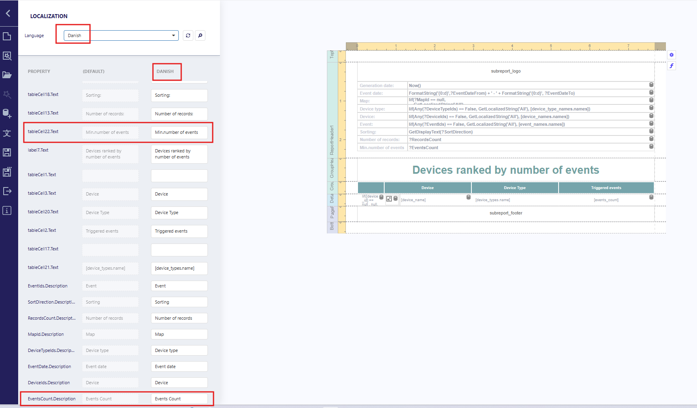Select the 'Devices ranked by number of events' title

click(505, 170)
